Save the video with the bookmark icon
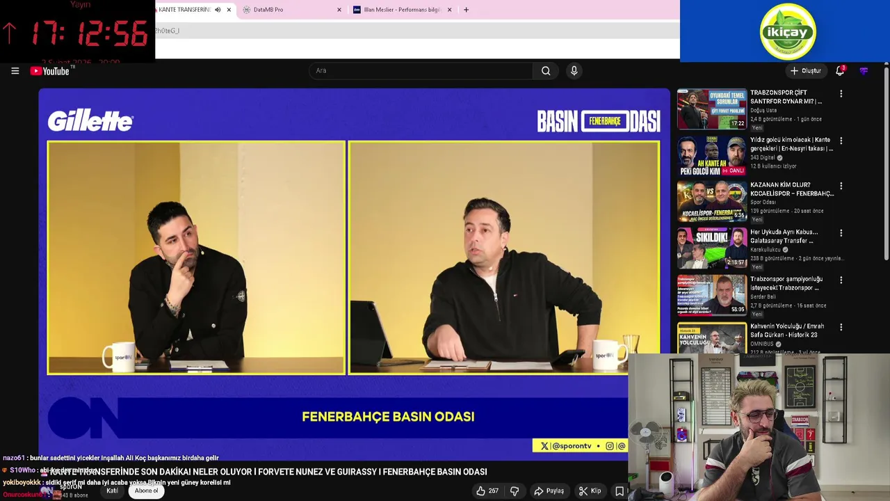The height and width of the screenshot is (501, 890). 620,491
